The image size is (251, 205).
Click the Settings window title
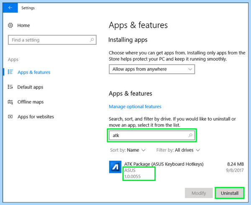click(28, 8)
